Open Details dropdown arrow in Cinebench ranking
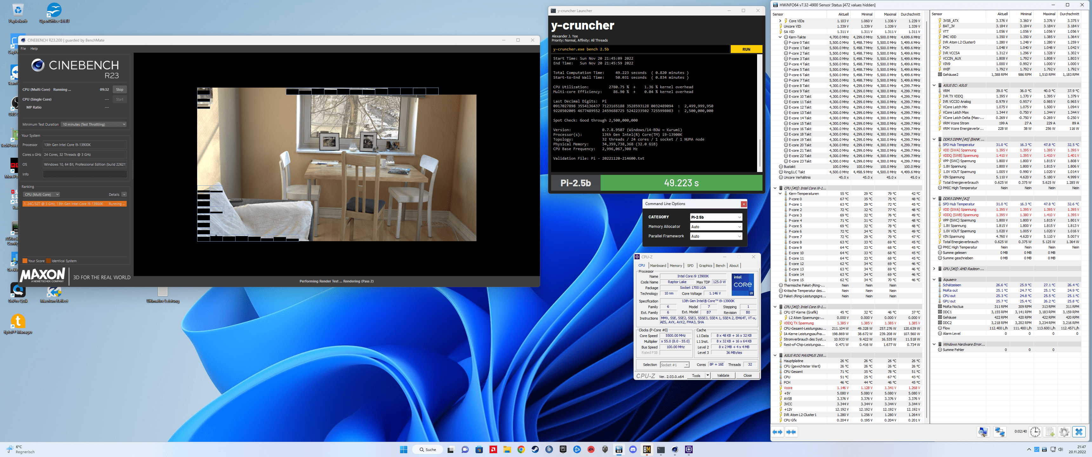The image size is (1092, 457). tap(124, 195)
